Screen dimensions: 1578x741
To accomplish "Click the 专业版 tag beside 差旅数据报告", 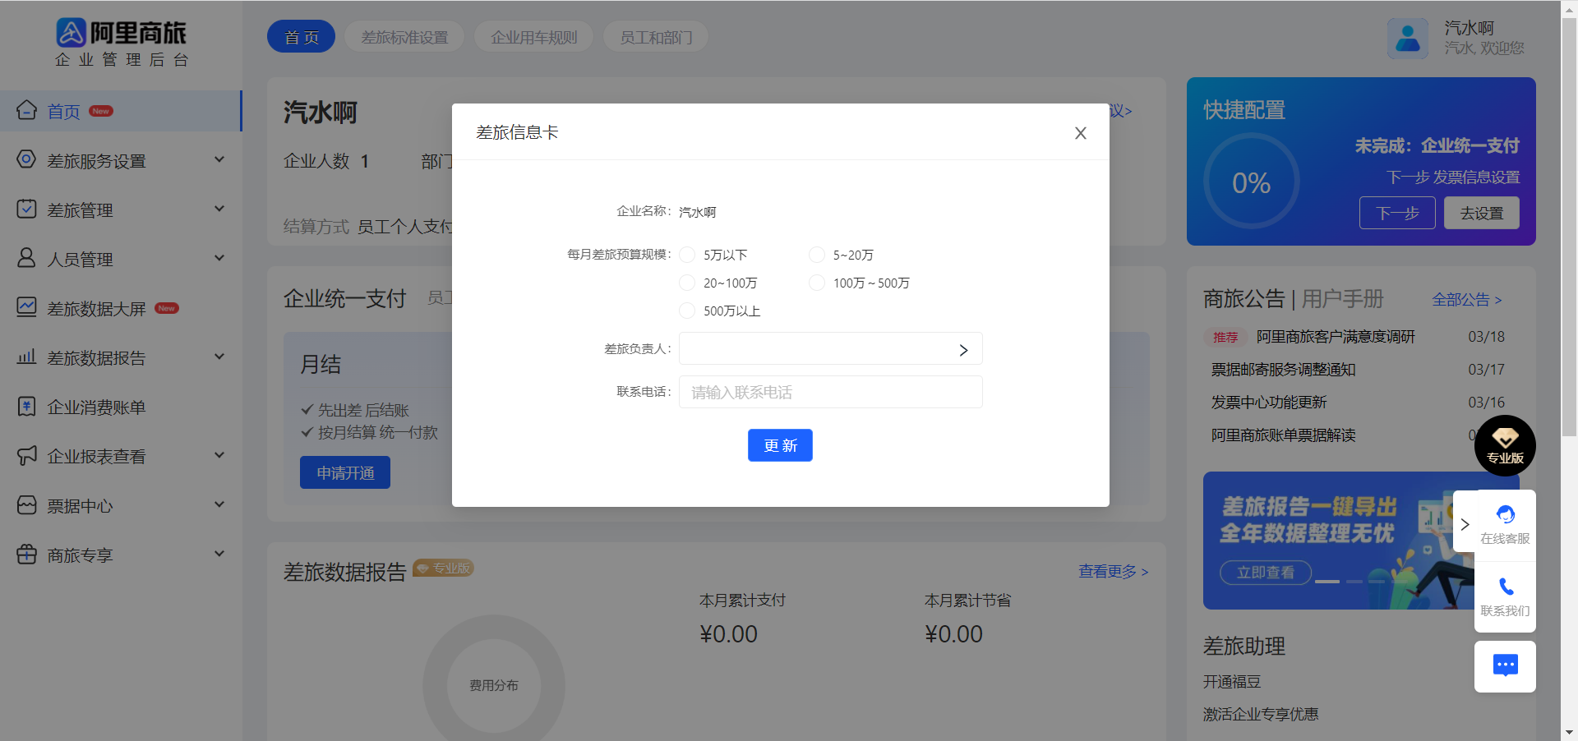I will (444, 568).
